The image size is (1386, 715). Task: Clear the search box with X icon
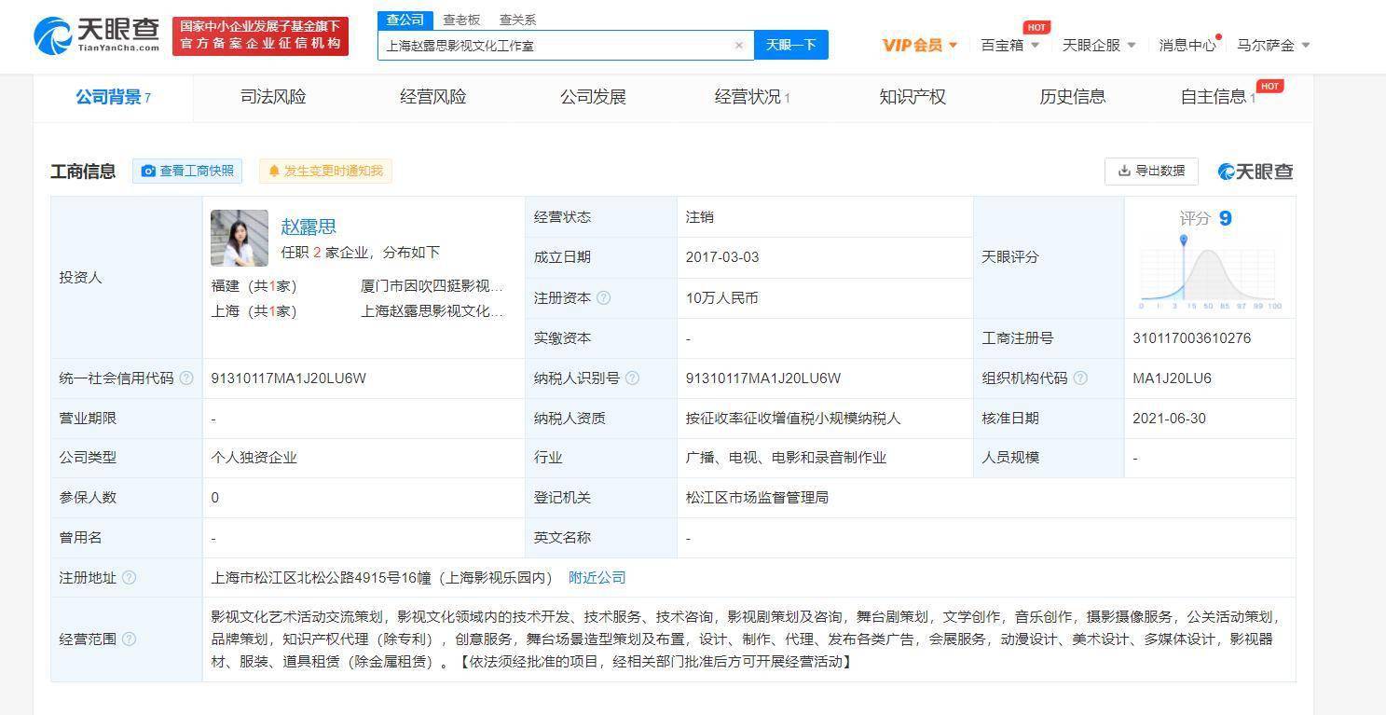[739, 45]
